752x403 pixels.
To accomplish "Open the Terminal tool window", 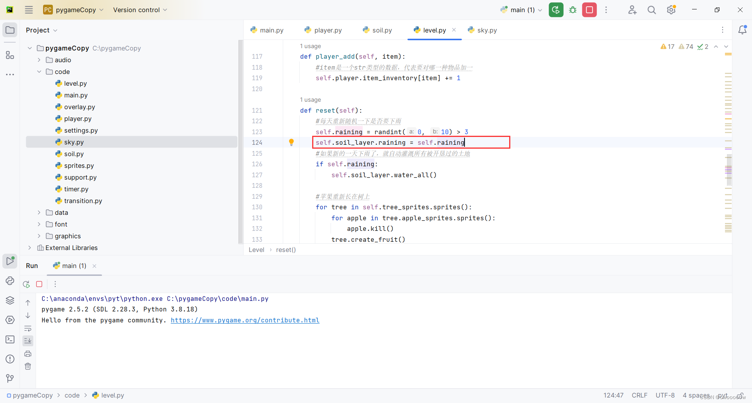I will (x=10, y=339).
